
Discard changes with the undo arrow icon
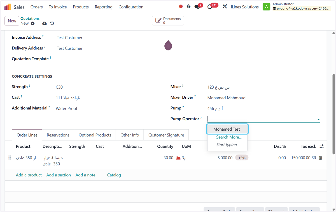pos(52,23)
